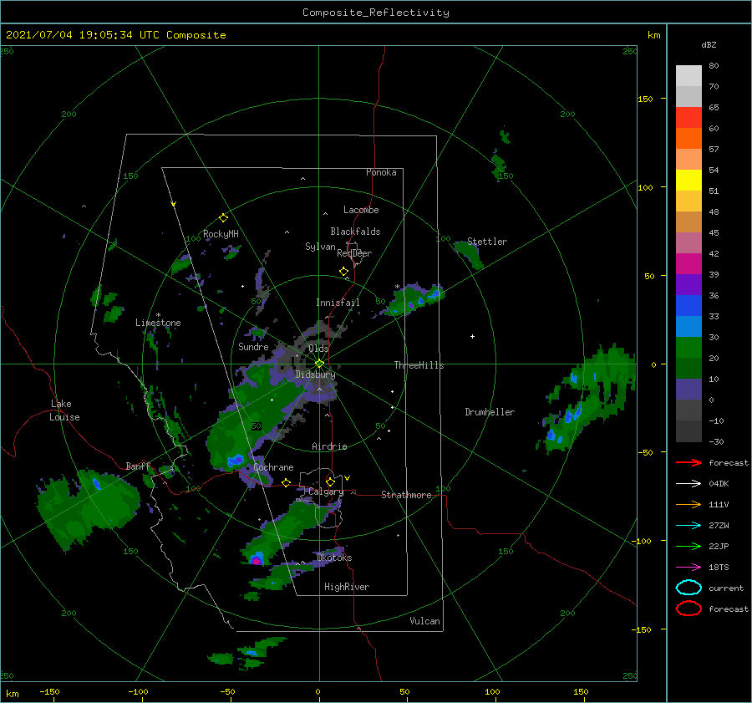Click the Ponoka city label

pyautogui.click(x=381, y=172)
